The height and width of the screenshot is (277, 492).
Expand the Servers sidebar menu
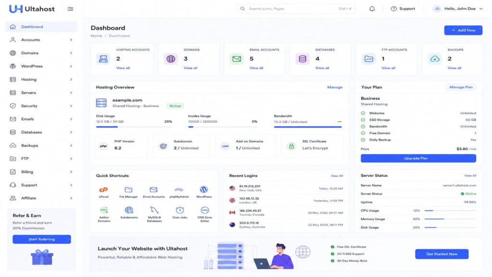click(41, 93)
